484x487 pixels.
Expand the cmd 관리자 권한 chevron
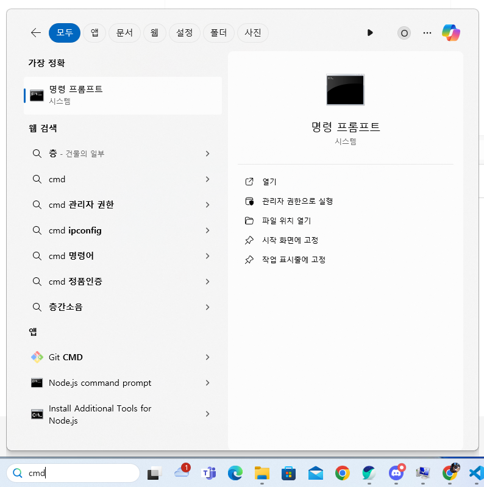point(207,205)
